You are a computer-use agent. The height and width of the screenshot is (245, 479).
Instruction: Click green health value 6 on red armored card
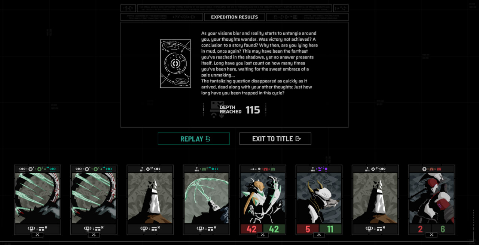tap(443, 229)
